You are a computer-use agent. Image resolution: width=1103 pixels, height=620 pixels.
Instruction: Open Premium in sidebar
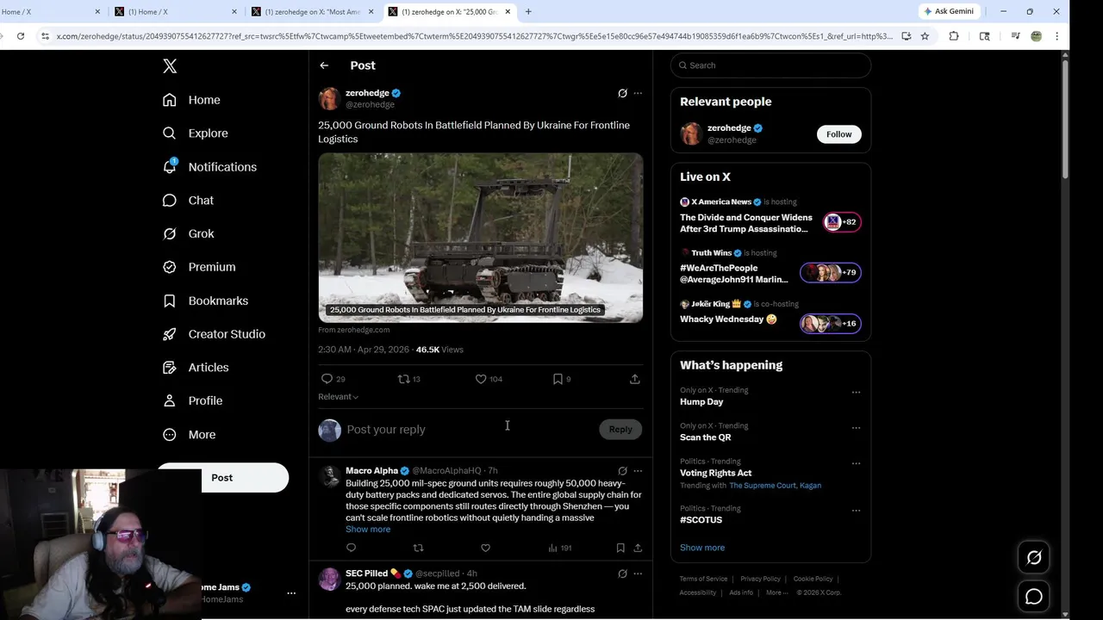199,267
